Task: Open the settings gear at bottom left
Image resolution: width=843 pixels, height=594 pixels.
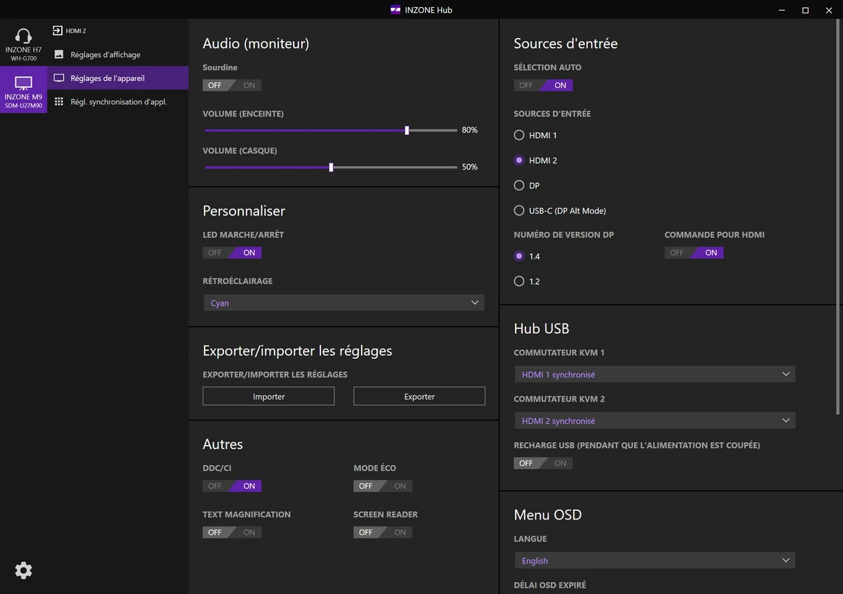Action: click(x=23, y=570)
